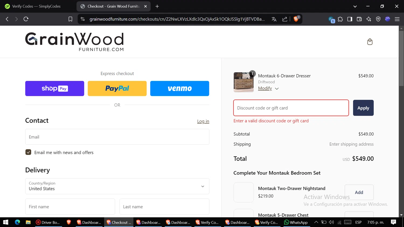Open Brave Shields lion icon

296,19
